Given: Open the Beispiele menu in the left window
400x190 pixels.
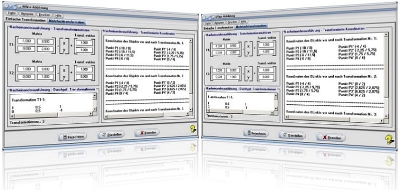Looking at the screenshot, I should point(27,14).
